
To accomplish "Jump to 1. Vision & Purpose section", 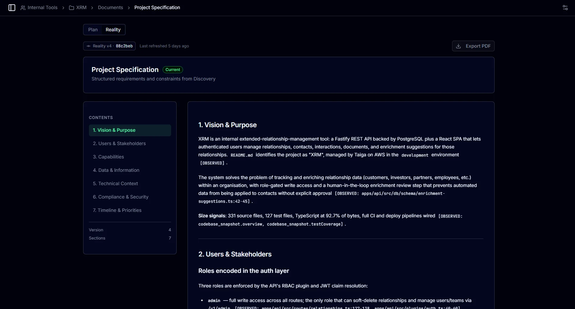I will (x=130, y=130).
